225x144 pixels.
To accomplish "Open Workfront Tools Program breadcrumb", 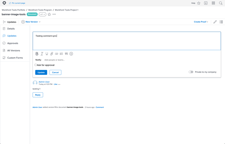I will click(x=40, y=10).
